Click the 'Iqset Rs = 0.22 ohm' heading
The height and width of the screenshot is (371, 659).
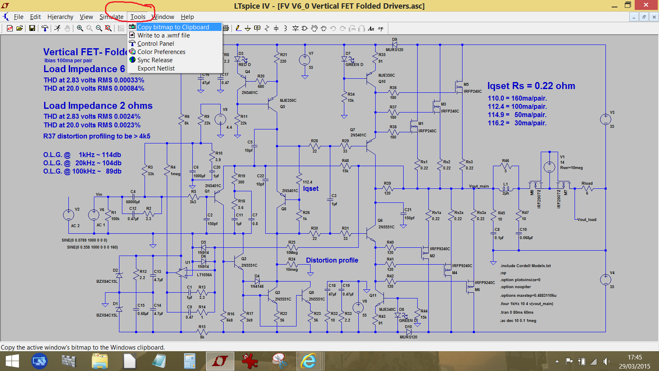click(x=531, y=86)
